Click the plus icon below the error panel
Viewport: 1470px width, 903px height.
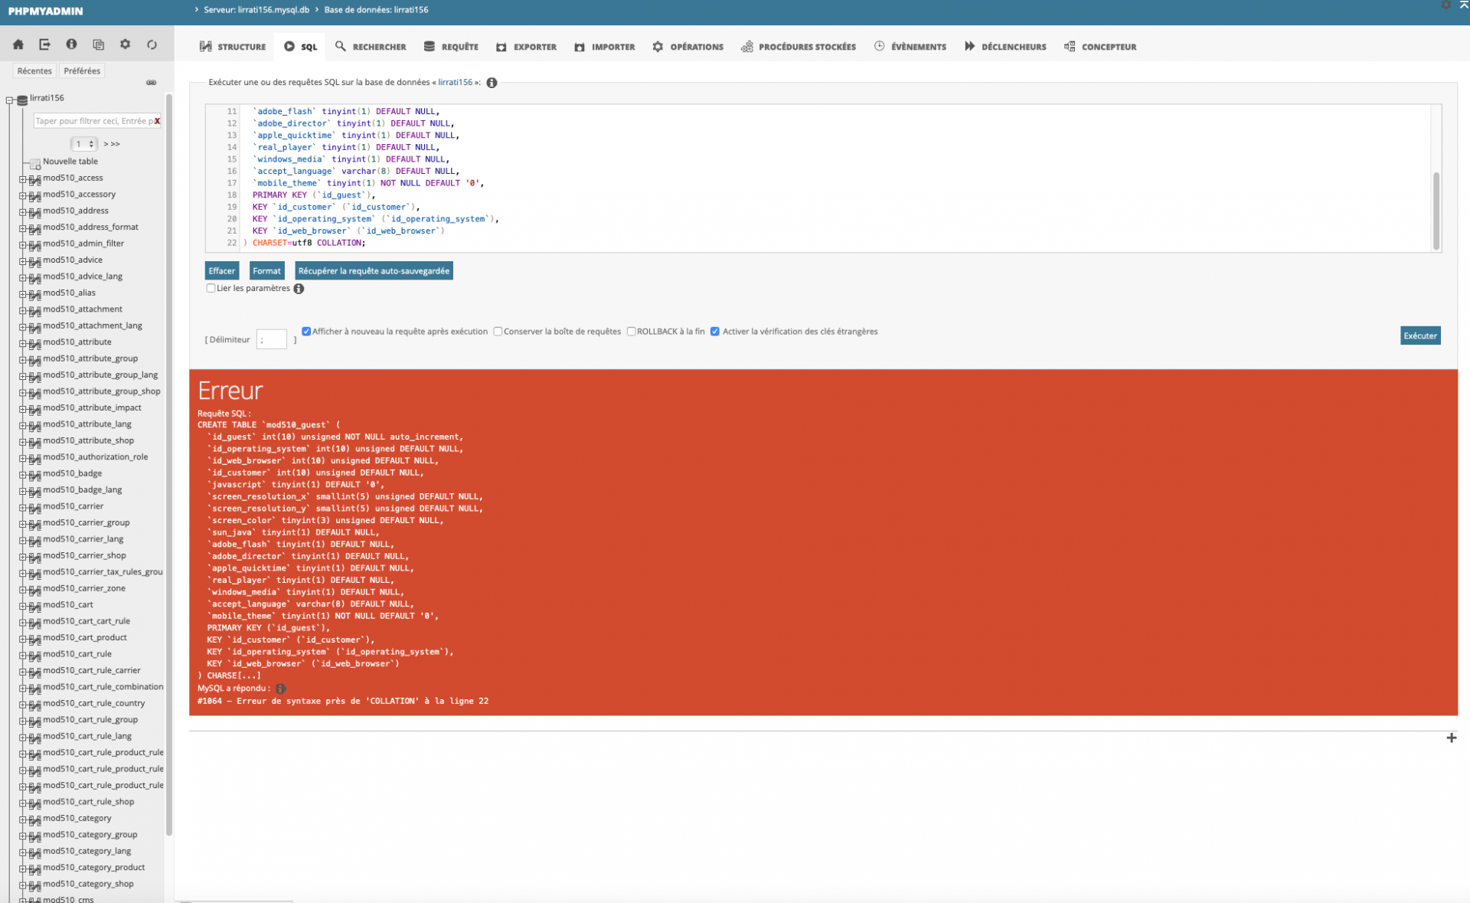(x=1451, y=738)
